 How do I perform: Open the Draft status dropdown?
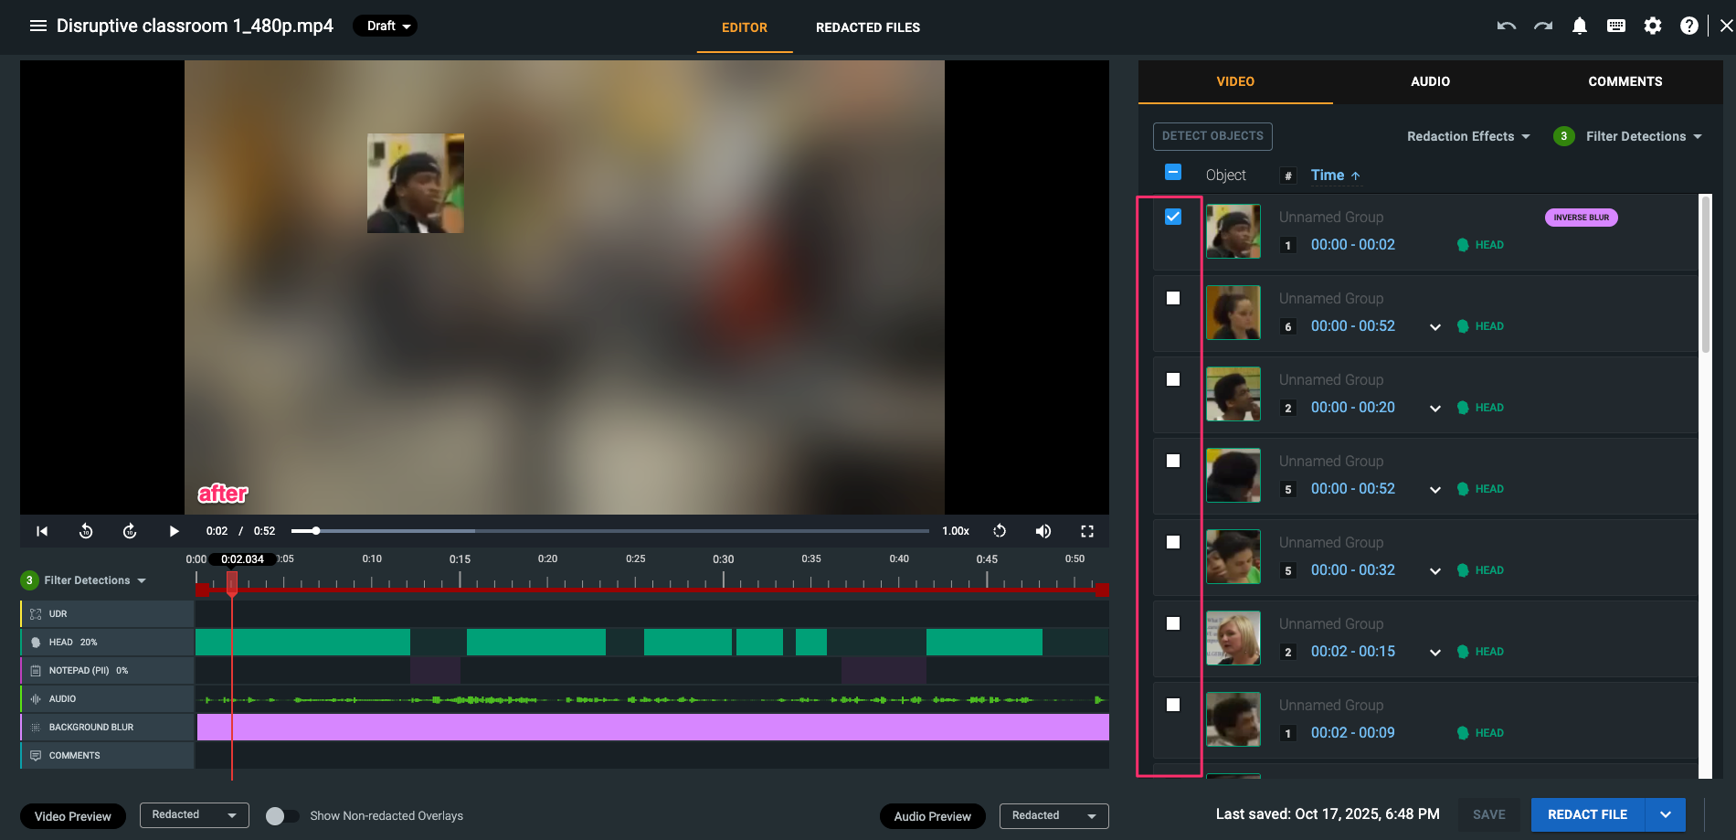385,26
